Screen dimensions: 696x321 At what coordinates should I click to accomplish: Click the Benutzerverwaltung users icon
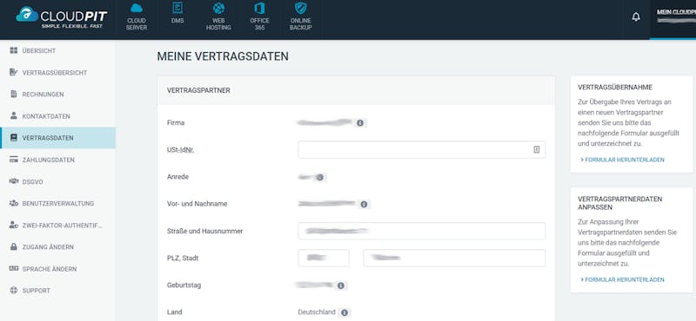[x=13, y=203]
